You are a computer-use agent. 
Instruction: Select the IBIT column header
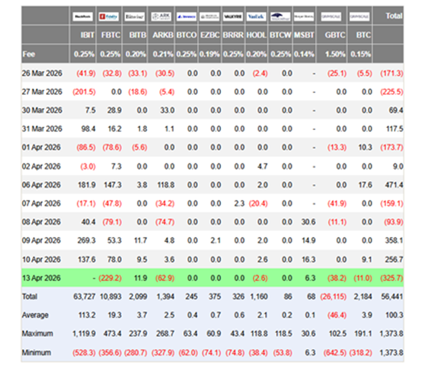[x=87, y=35]
